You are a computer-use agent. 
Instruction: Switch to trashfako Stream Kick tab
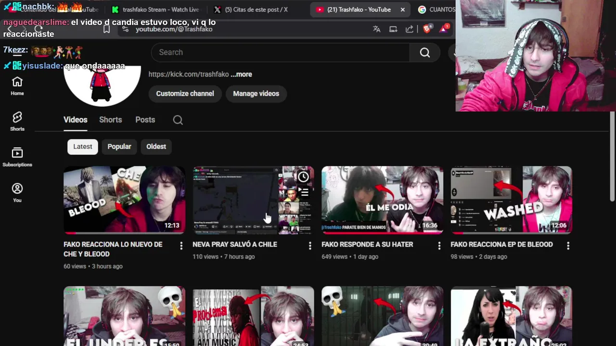coord(155,10)
